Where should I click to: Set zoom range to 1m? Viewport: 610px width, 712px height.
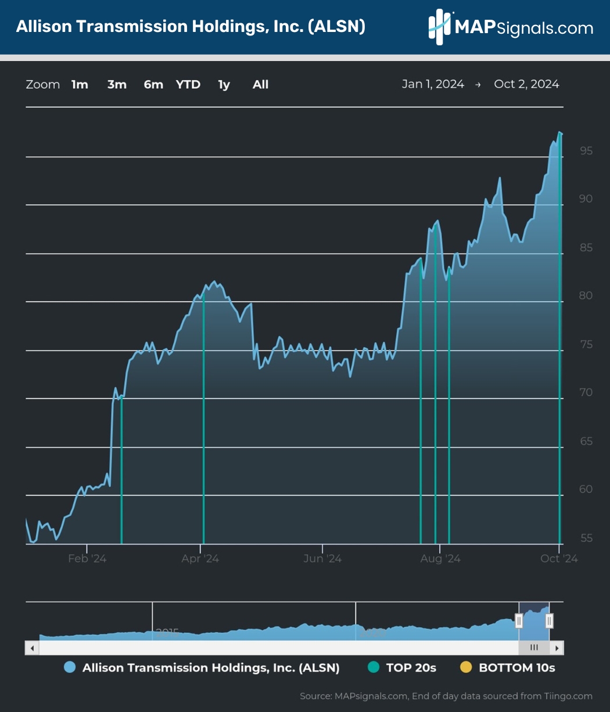[x=80, y=85]
